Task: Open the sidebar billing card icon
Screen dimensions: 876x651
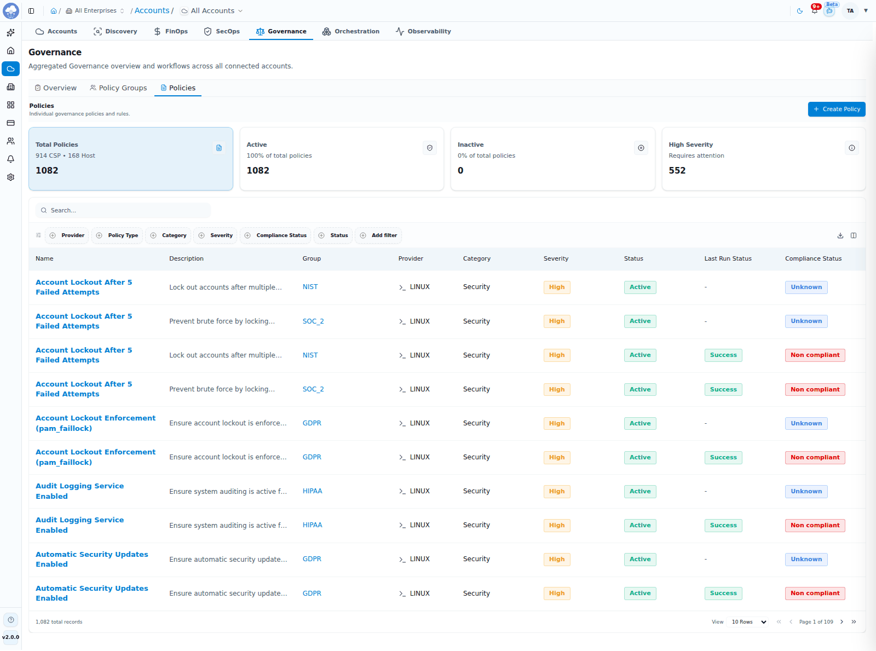Action: click(x=10, y=123)
